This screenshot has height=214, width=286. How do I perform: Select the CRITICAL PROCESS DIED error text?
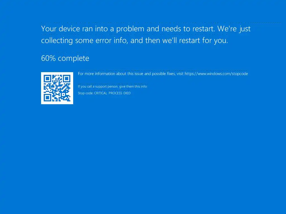(x=112, y=93)
